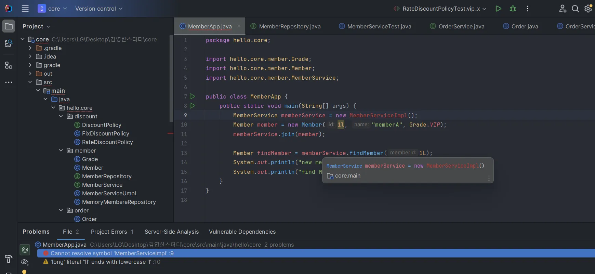Viewport: 595px width, 274px height.
Task: Run main method from gutter line 8
Action: click(193, 106)
